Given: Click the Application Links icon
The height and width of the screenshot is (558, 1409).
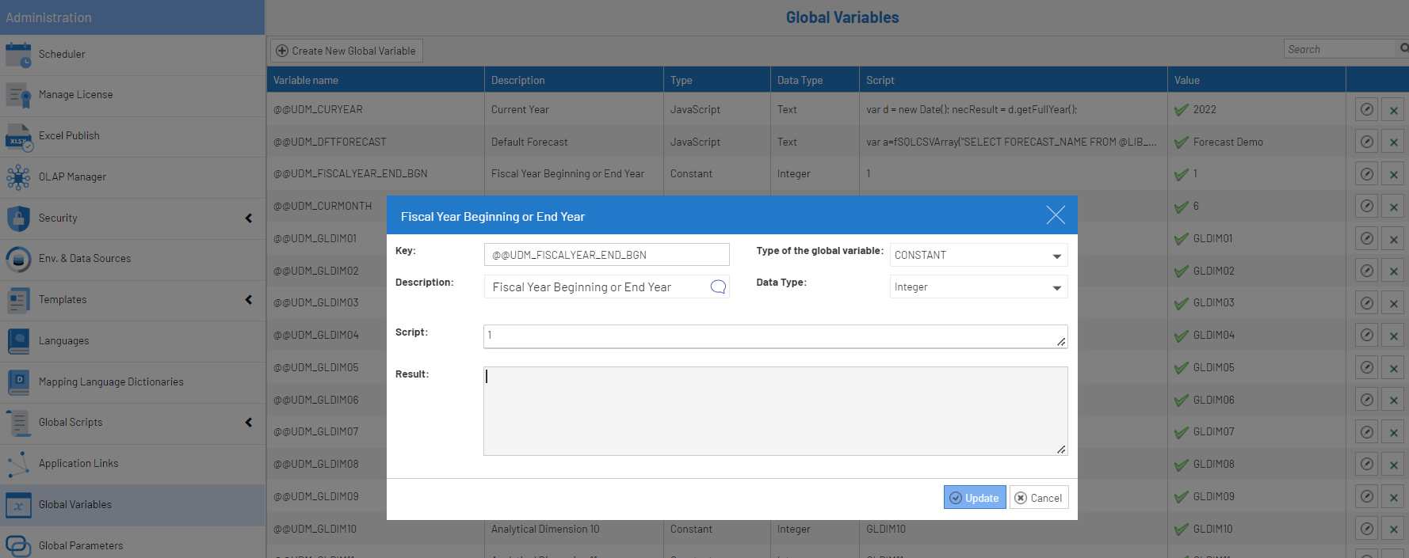Looking at the screenshot, I should point(18,465).
